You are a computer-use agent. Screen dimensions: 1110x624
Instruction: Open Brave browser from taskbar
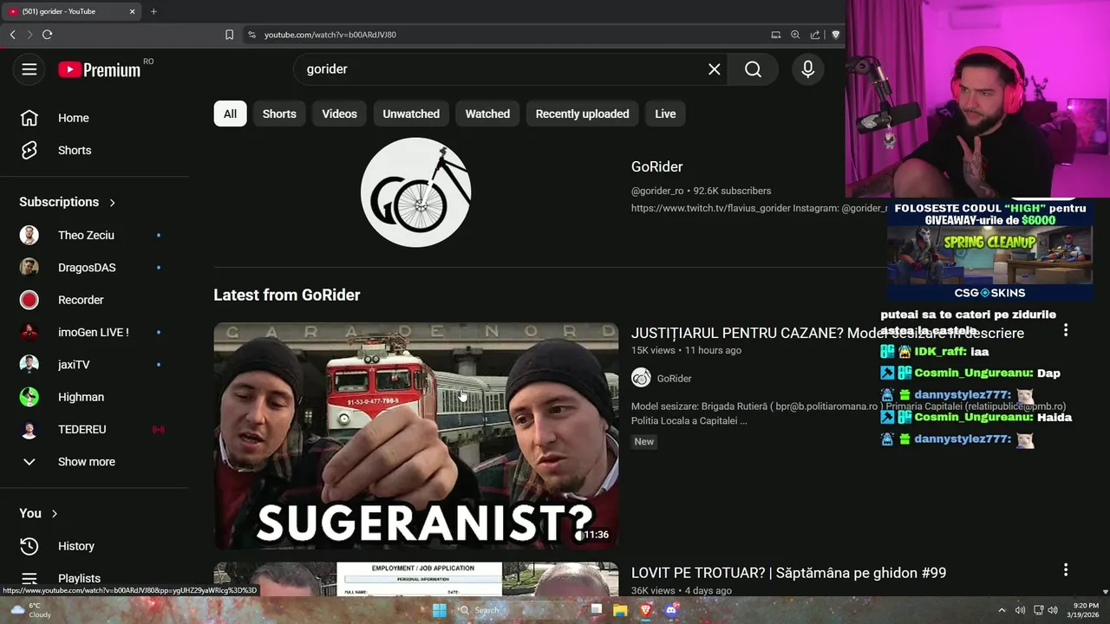coord(645,610)
